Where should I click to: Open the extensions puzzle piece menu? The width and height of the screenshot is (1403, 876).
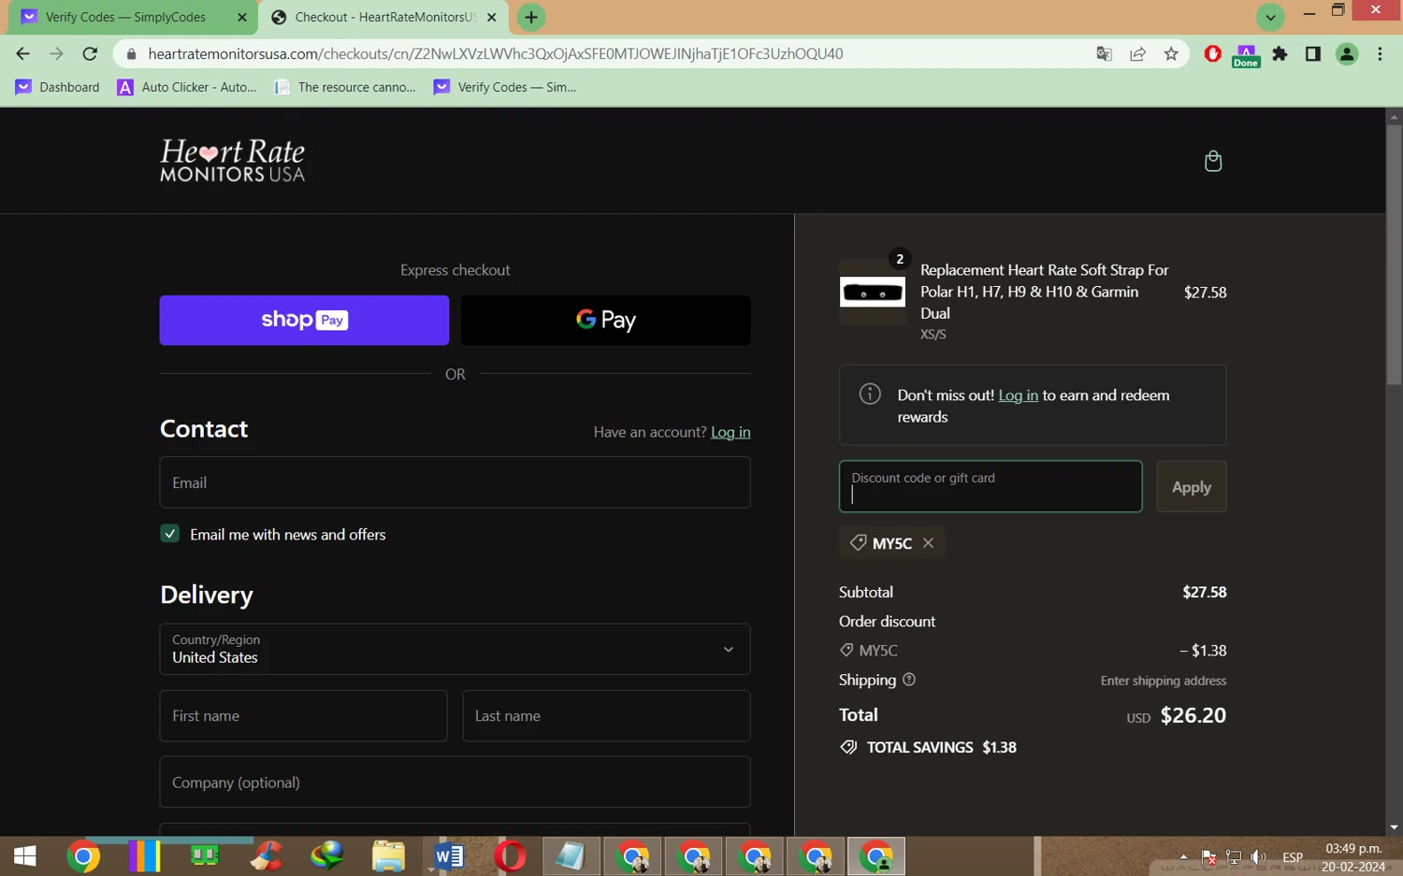click(x=1280, y=54)
